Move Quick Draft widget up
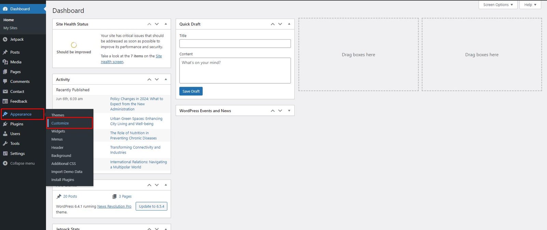Viewport: 547px width, 230px height. tap(273, 24)
